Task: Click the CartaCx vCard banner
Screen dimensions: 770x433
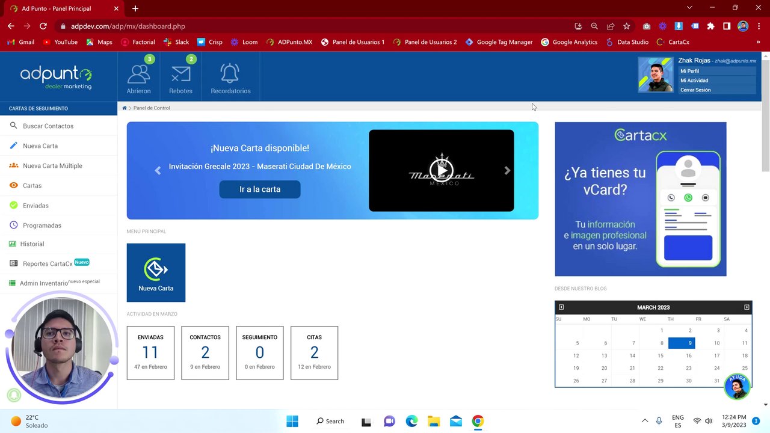Action: click(x=641, y=199)
